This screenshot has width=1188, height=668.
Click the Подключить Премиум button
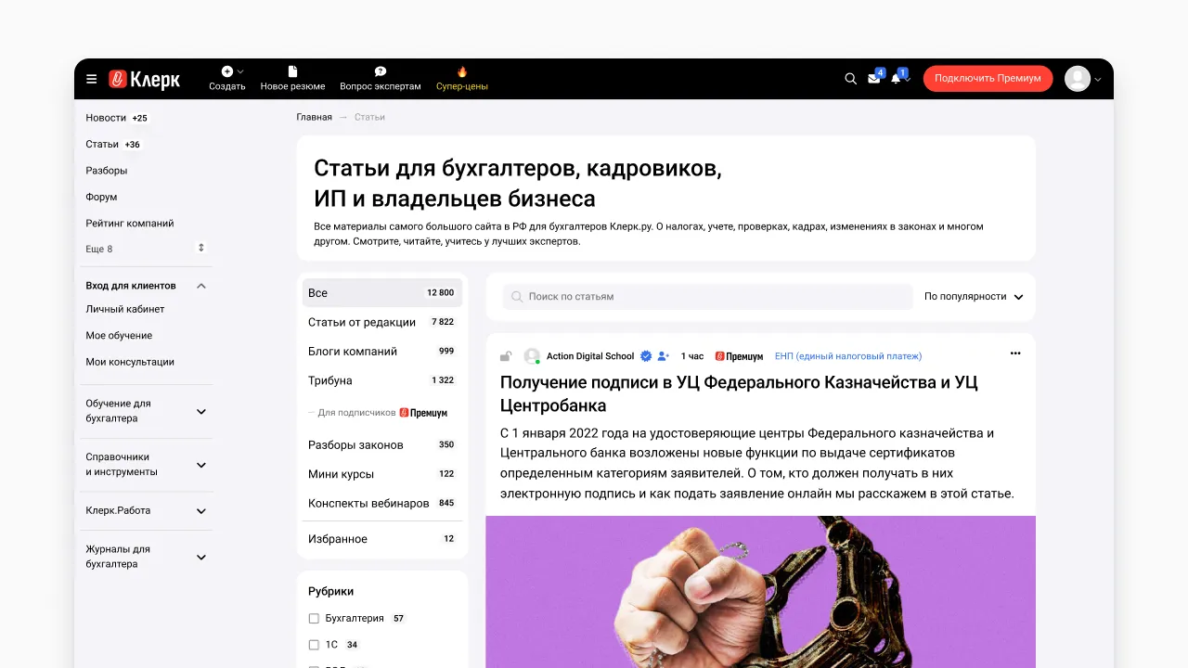[x=988, y=79]
